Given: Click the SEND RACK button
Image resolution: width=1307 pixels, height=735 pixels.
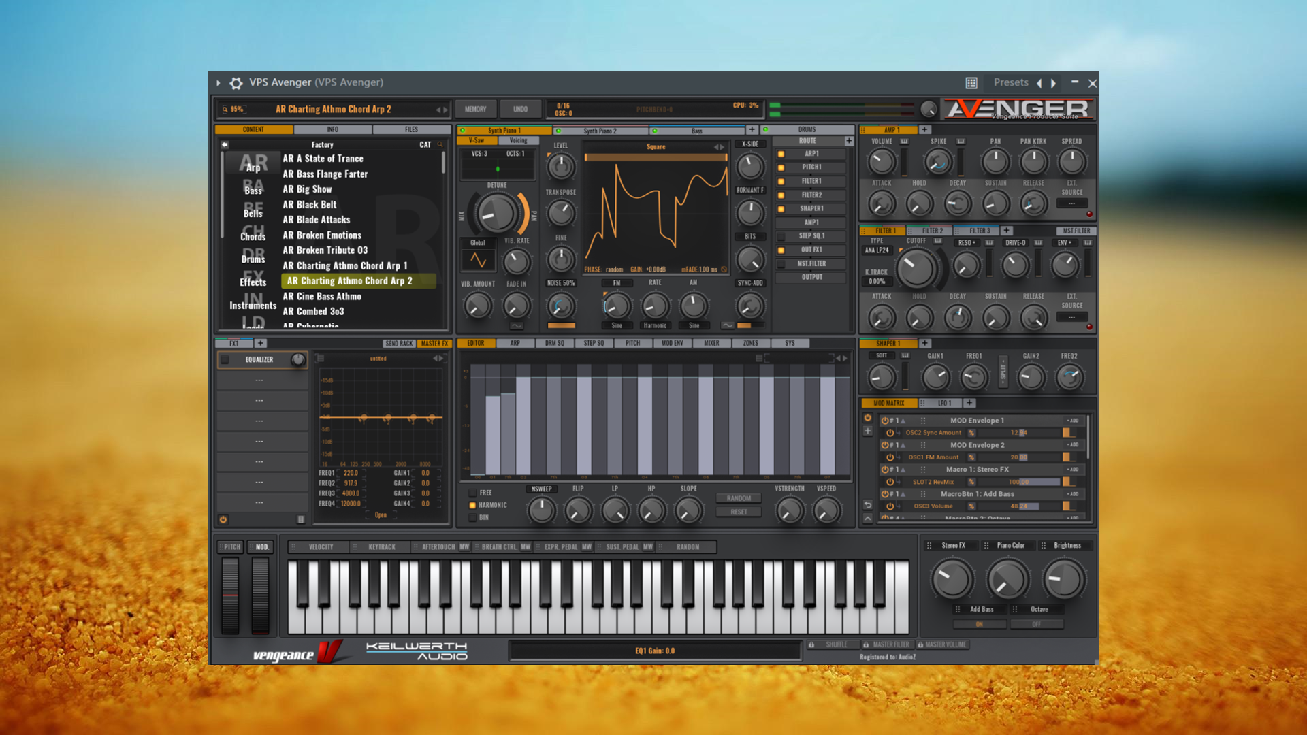Looking at the screenshot, I should 399,344.
